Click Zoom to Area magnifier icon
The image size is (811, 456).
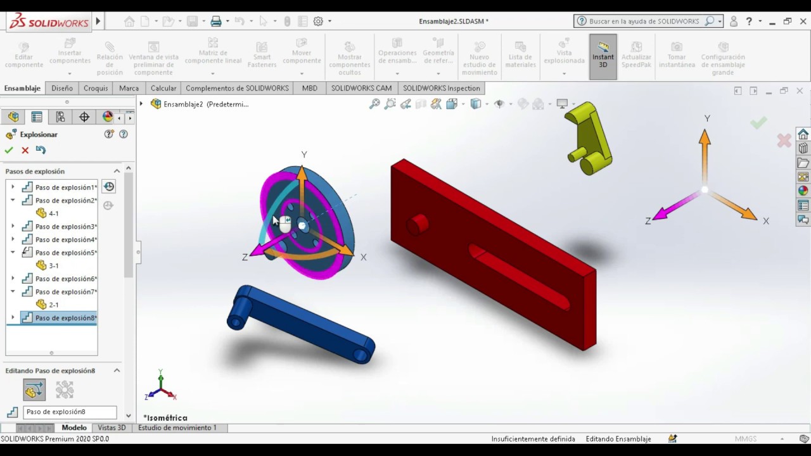(x=390, y=104)
